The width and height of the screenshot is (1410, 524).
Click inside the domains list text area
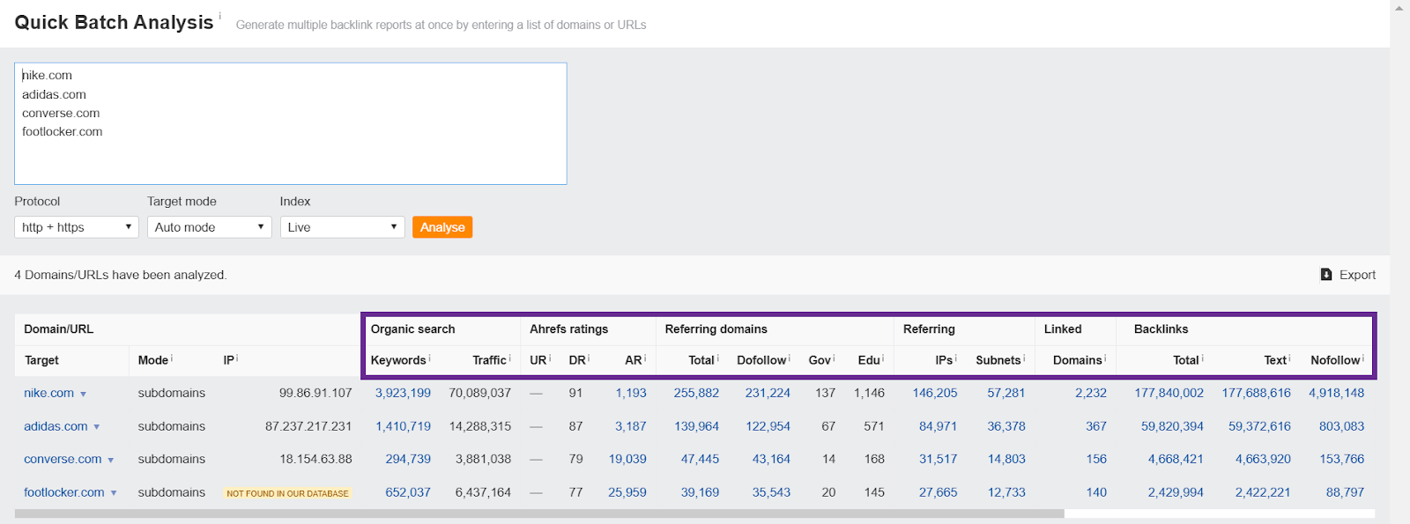291,123
